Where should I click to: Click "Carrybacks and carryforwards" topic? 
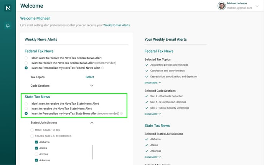point(168,71)
